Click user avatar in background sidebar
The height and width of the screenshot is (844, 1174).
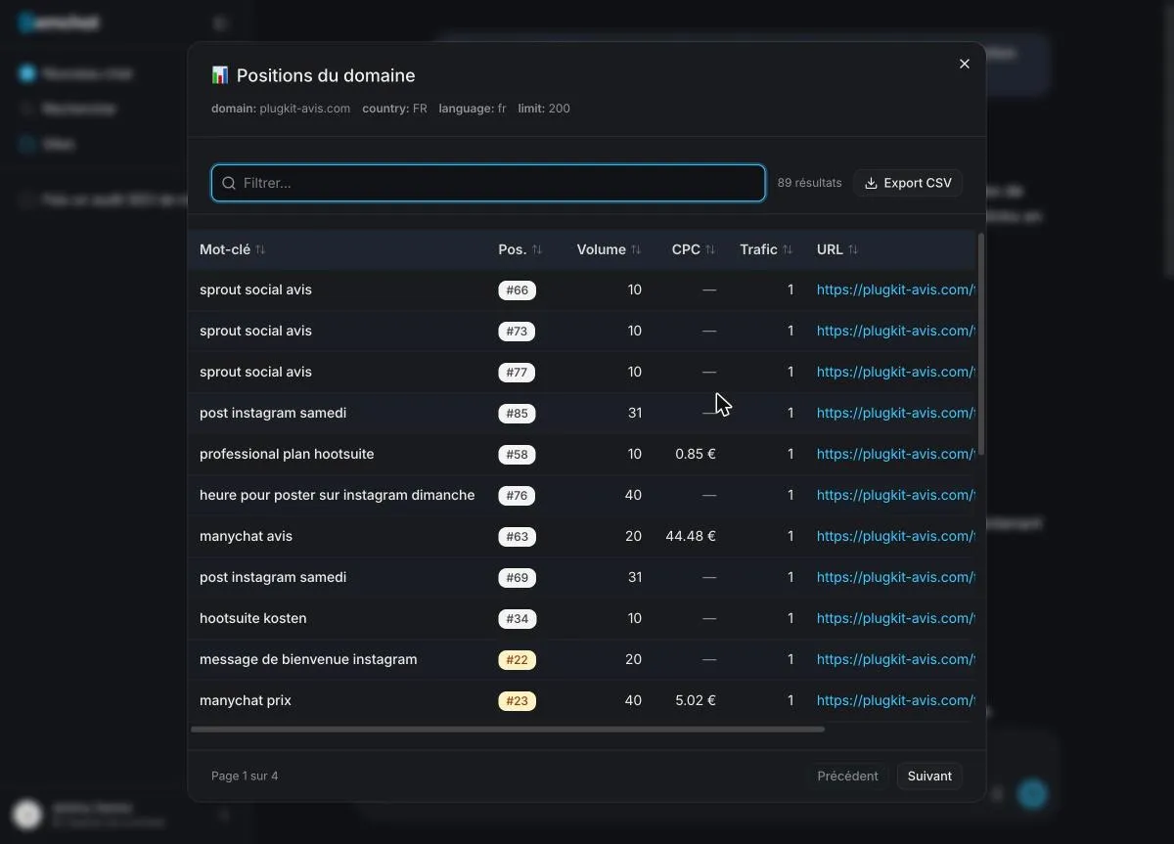(27, 814)
